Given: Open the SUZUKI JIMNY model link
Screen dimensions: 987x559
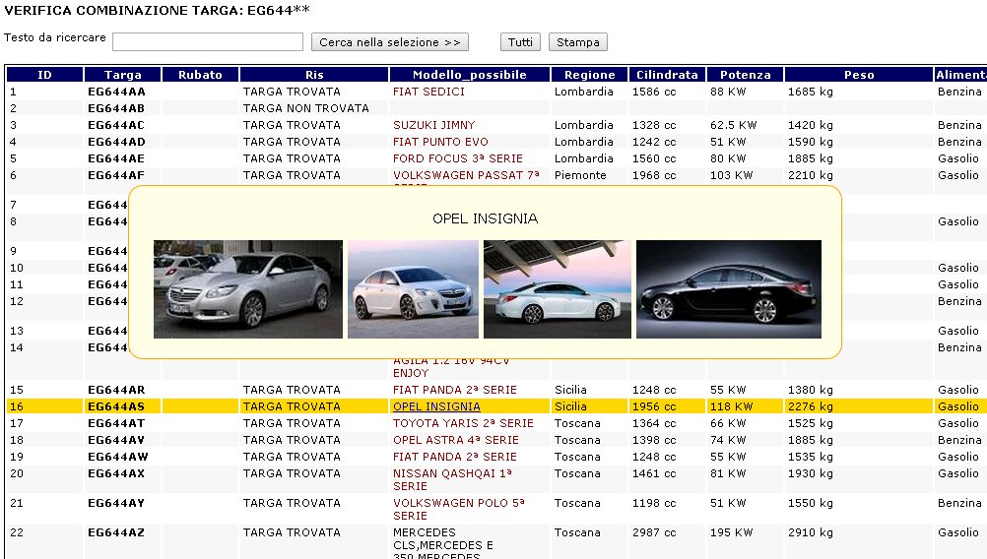Looking at the screenshot, I should click(433, 125).
